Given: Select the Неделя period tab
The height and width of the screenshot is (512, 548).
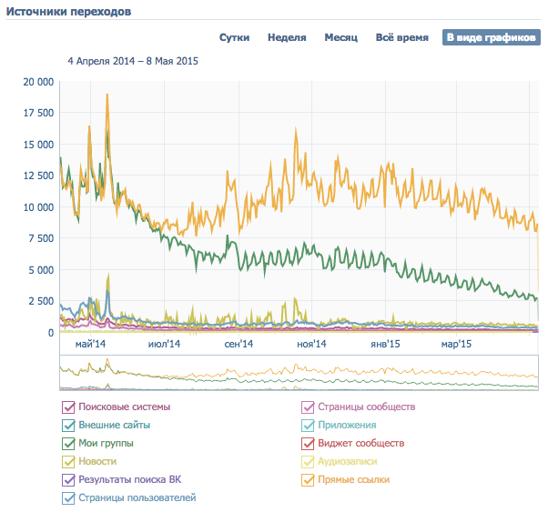Looking at the screenshot, I should point(286,37).
